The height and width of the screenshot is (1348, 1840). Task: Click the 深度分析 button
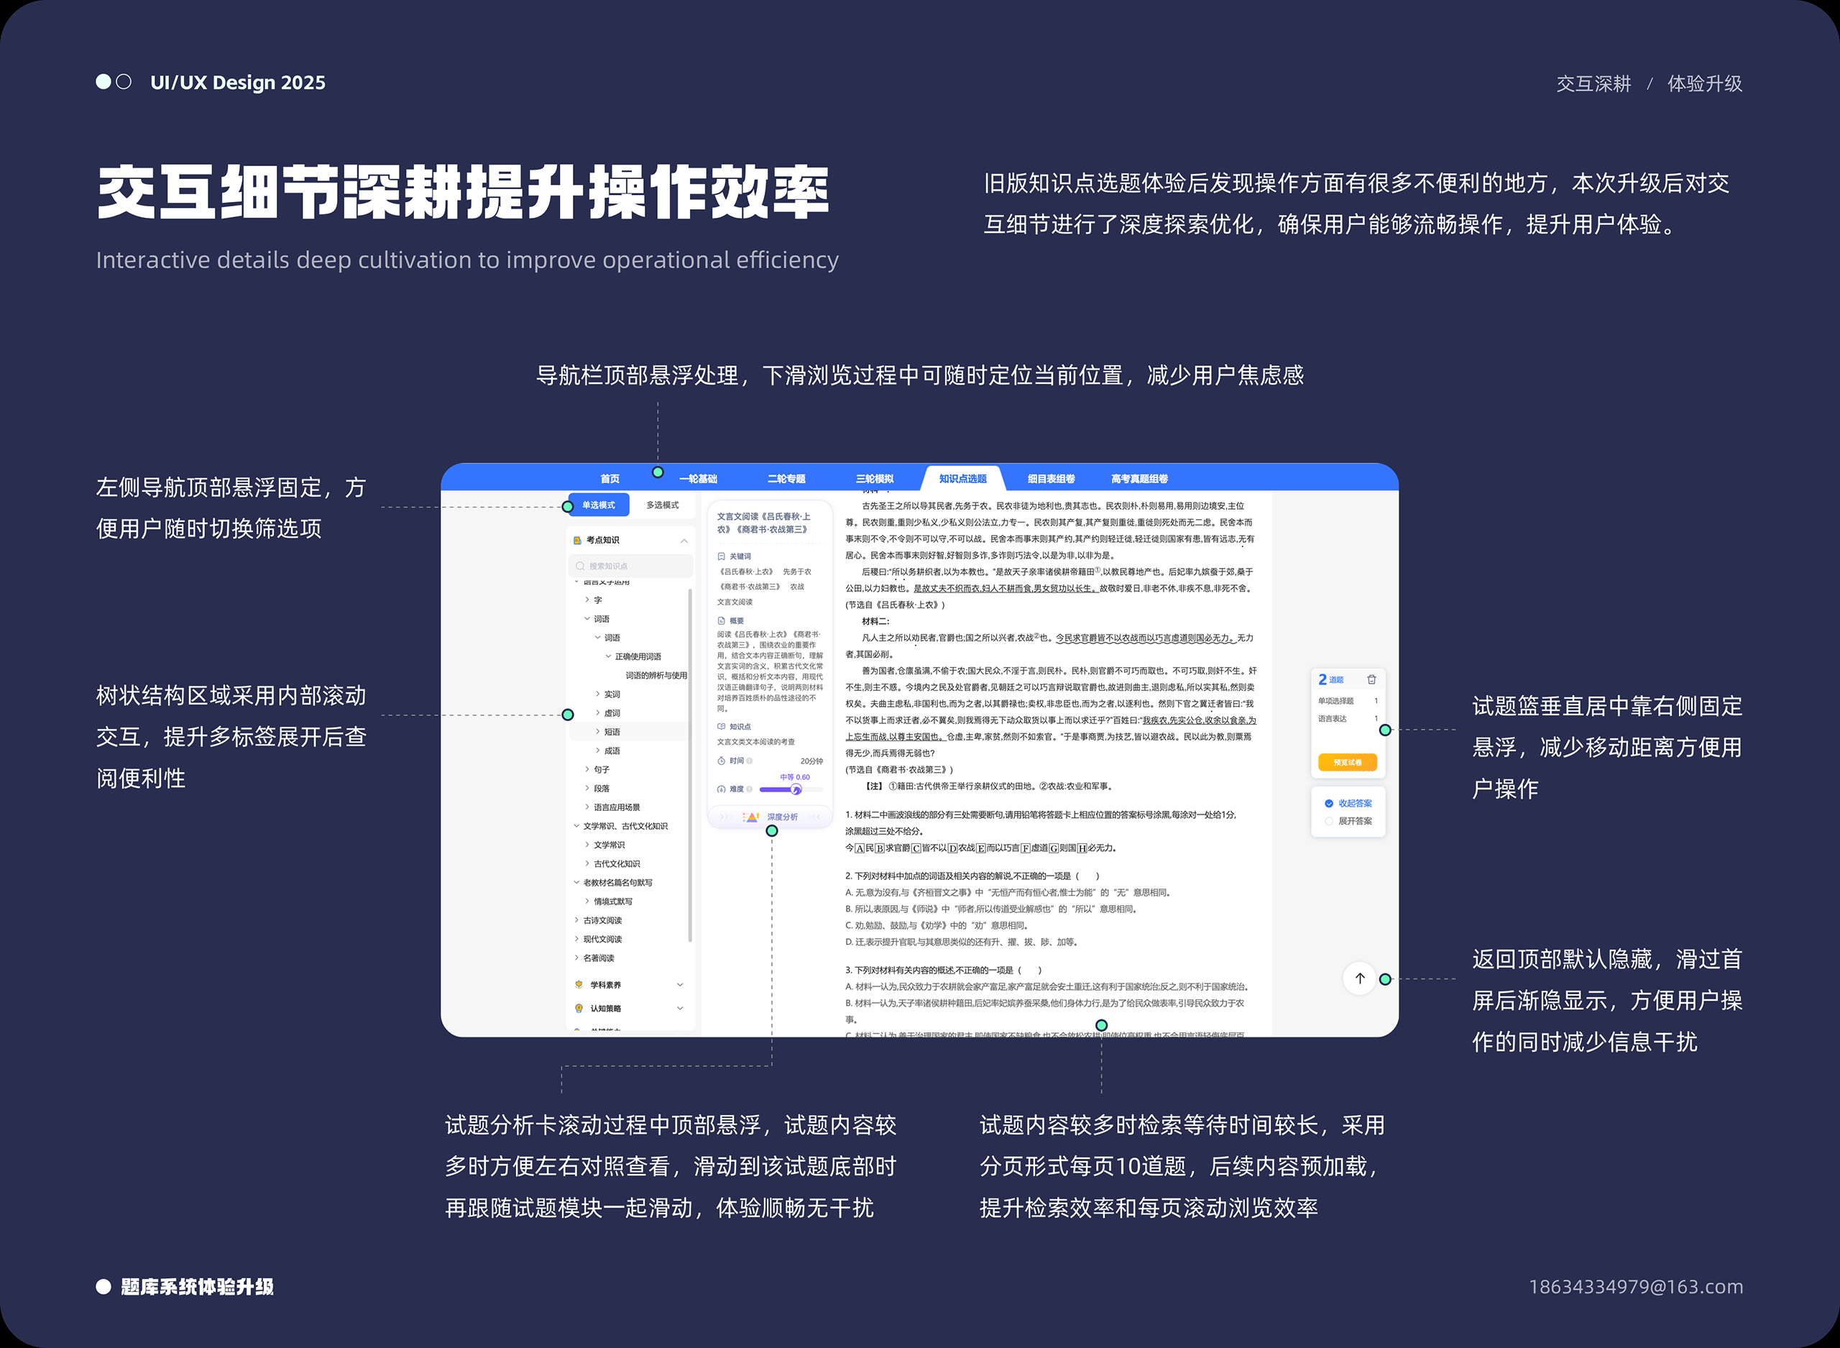[x=781, y=817]
